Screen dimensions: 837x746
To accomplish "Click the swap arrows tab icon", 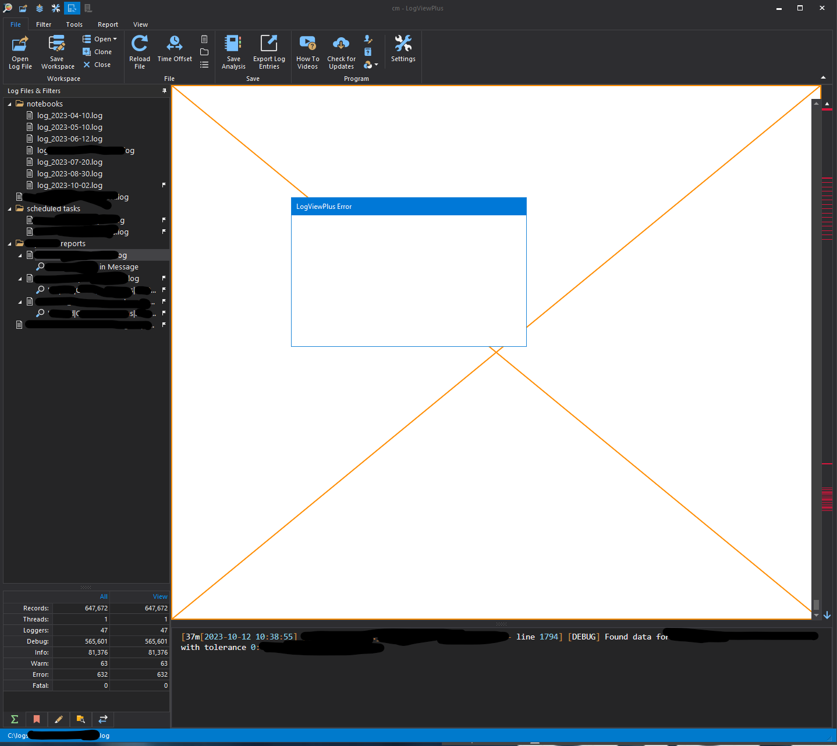I will (103, 719).
